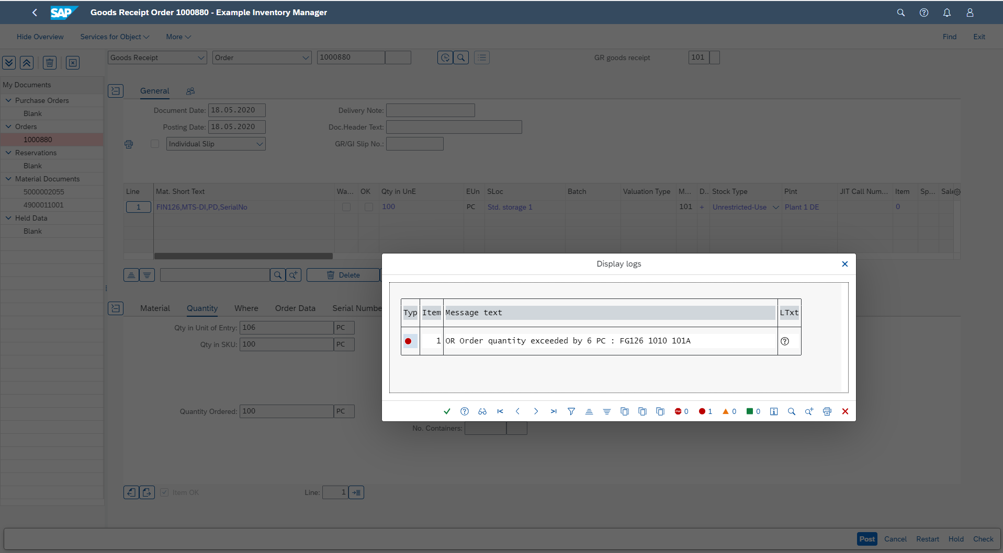Switch to the Order Data item tab
The image size is (1003, 553).
(295, 308)
